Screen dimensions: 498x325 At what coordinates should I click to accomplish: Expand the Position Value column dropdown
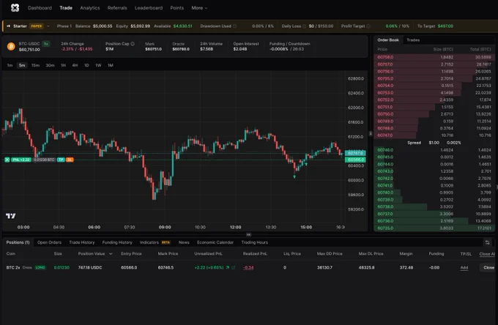pyautogui.click(x=111, y=253)
